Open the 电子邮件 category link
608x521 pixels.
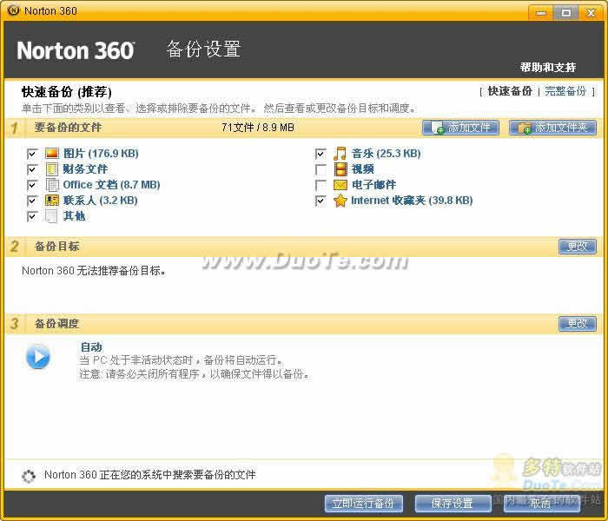pyautogui.click(x=373, y=185)
